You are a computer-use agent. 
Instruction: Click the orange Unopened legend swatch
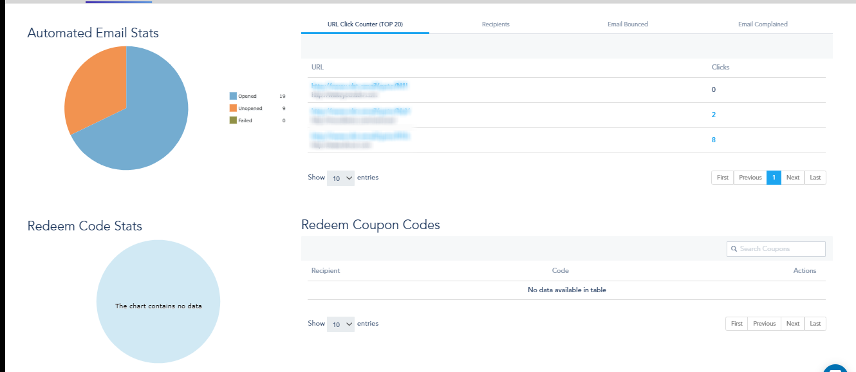[x=233, y=108]
